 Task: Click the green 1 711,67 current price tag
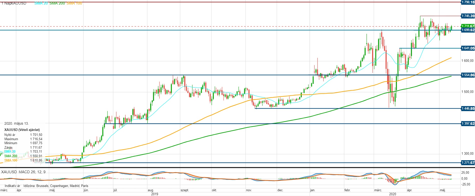(468, 26)
